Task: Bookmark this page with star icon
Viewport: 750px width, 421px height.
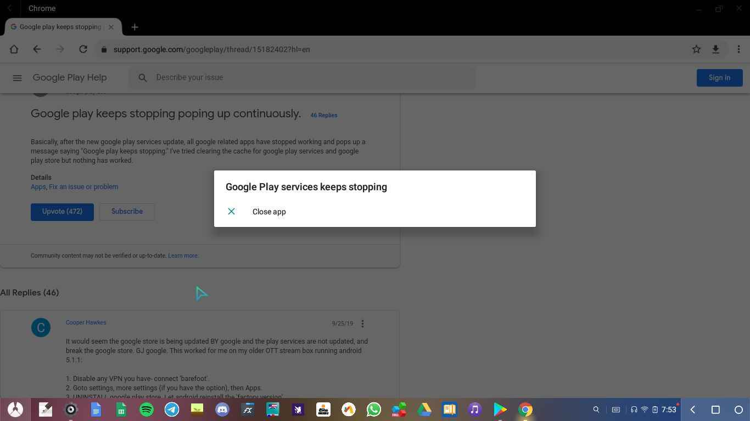Action: pyautogui.click(x=696, y=49)
